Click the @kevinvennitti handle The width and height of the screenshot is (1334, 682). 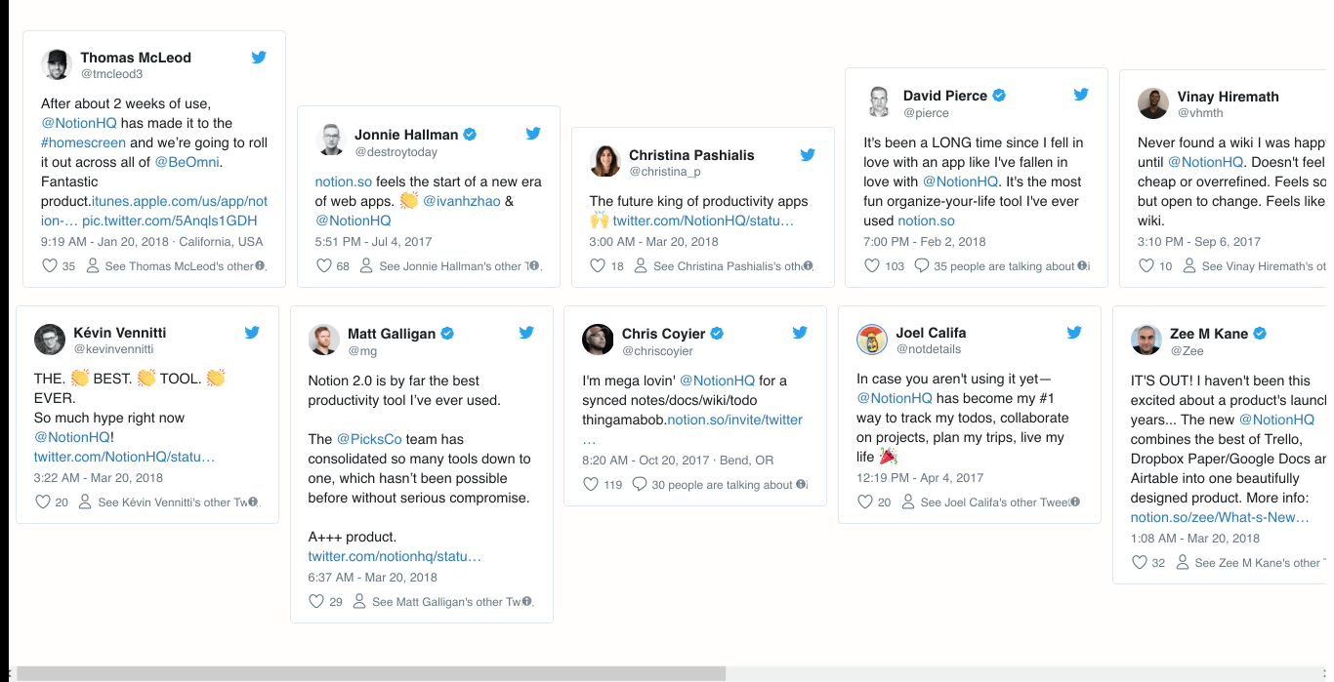[113, 349]
